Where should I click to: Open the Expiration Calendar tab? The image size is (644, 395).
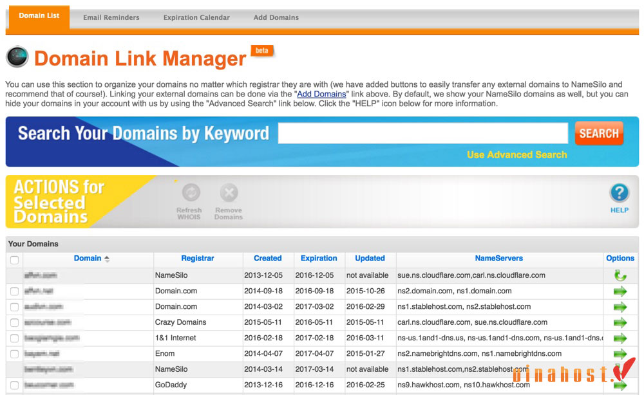tap(196, 17)
